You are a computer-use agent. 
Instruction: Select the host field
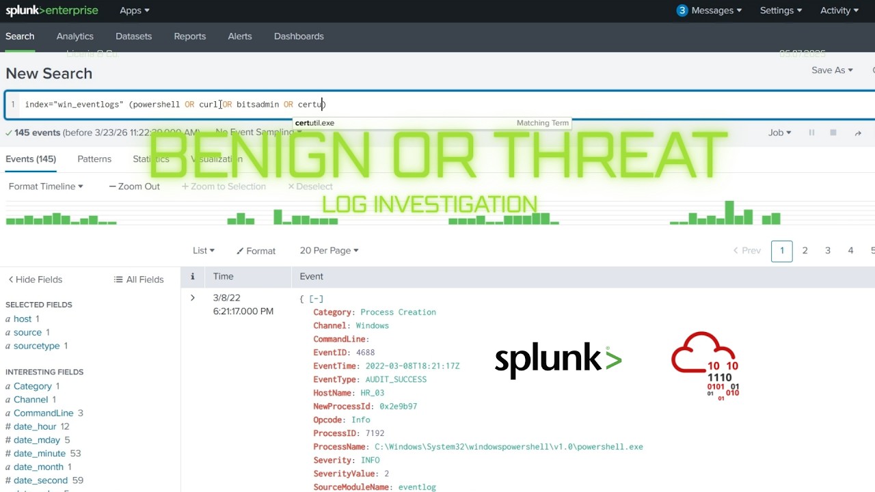pyautogui.click(x=23, y=318)
